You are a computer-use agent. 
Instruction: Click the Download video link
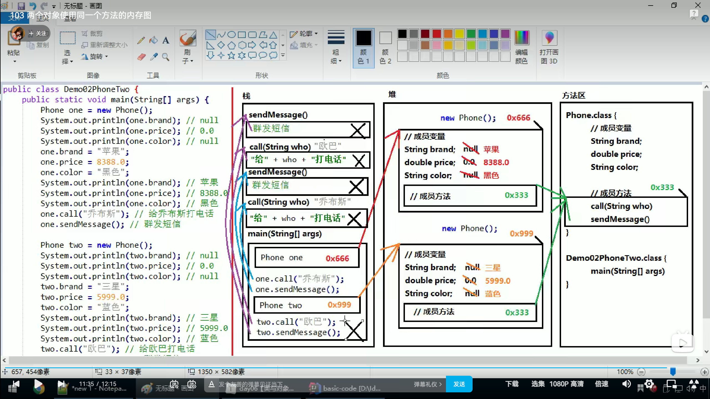pos(512,384)
